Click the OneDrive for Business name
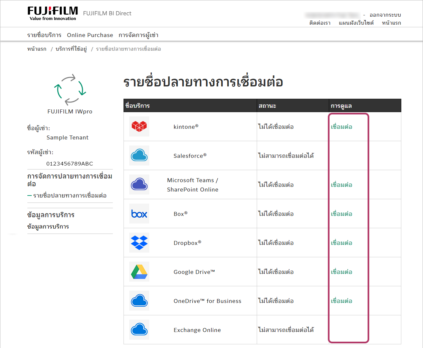The width and height of the screenshot is (423, 348). click(x=207, y=301)
